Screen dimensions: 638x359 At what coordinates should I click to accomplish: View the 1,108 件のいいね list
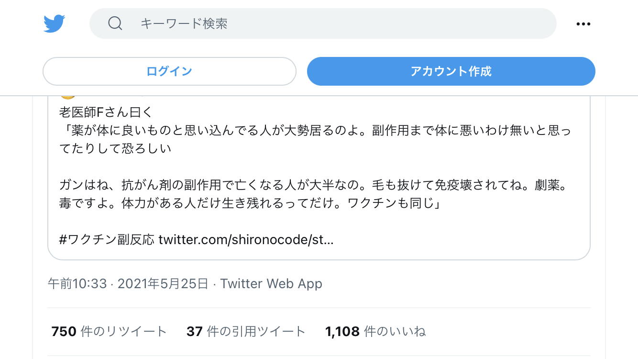[x=375, y=331]
